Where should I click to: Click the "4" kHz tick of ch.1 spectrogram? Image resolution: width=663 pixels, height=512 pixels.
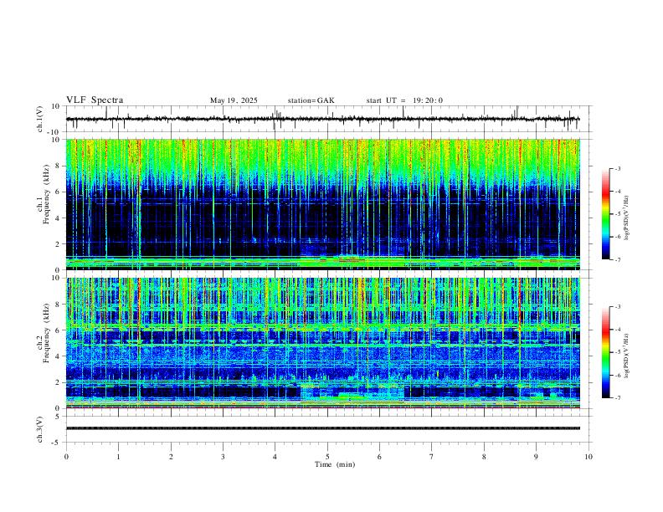tap(59, 218)
